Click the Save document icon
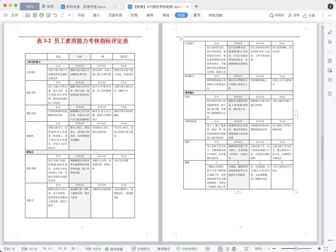Viewport: 336px width, 252px height. coord(28,15)
